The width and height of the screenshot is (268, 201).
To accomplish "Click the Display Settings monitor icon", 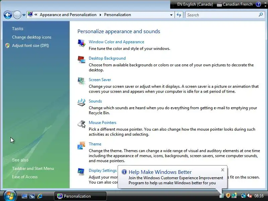I will click(81, 172).
